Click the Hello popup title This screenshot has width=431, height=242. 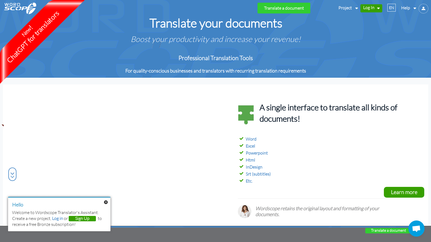click(18, 205)
